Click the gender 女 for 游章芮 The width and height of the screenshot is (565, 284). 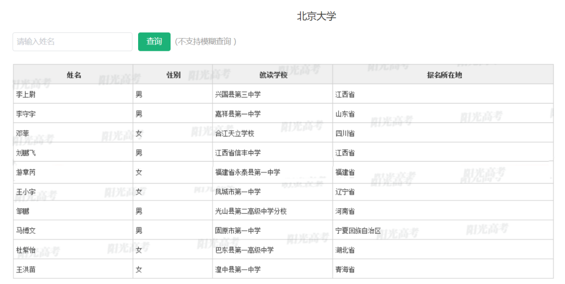(139, 172)
